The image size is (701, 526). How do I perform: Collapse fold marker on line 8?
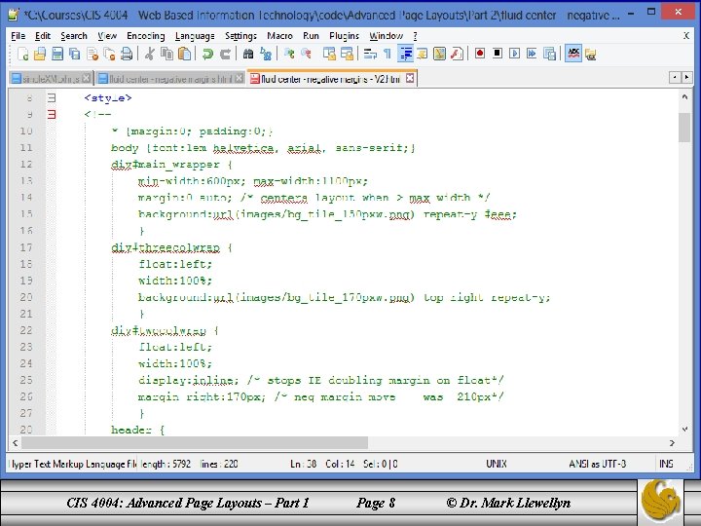coord(52,97)
